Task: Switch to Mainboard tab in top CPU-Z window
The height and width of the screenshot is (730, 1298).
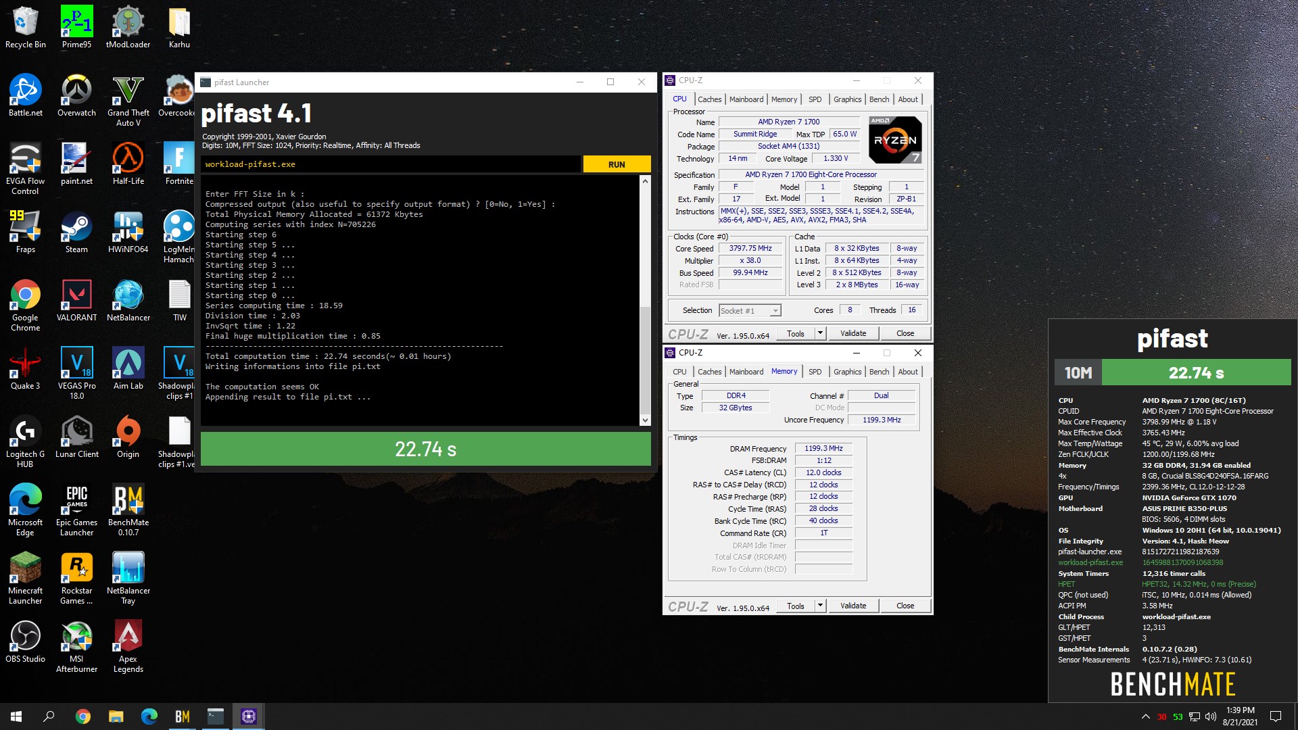Action: coord(746,99)
